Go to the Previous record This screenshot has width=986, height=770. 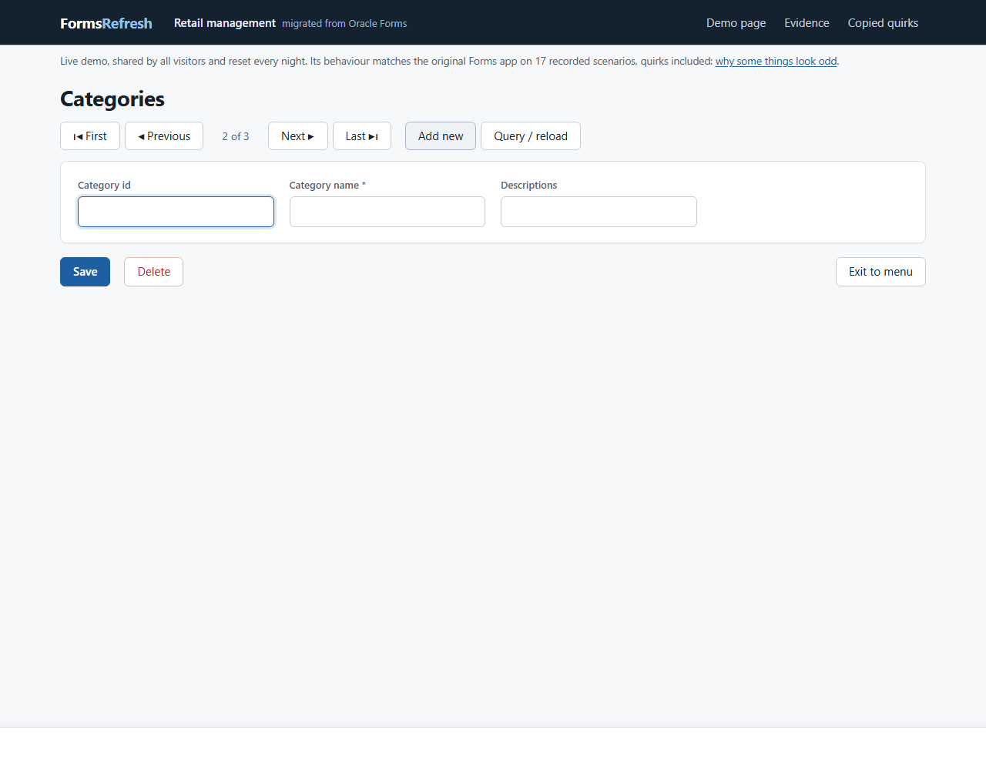click(164, 136)
